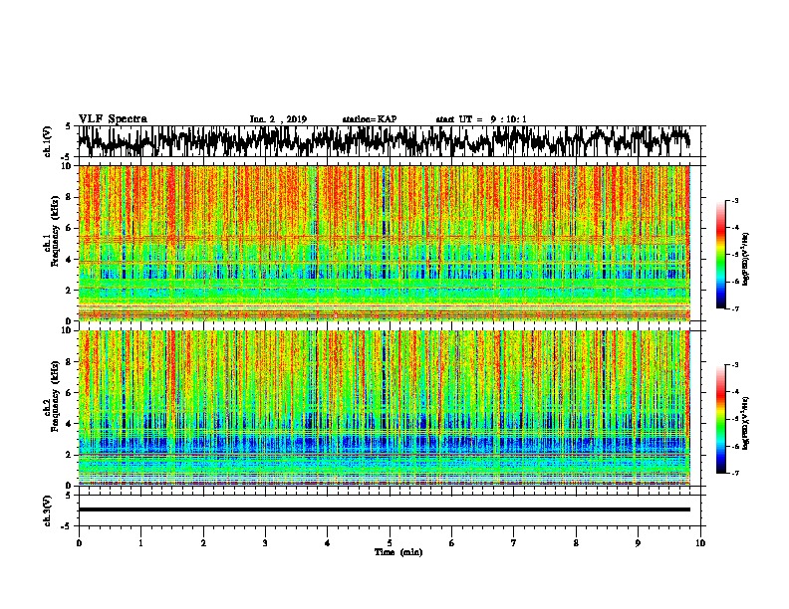Image resolution: width=789 pixels, height=609 pixels.
Task: Click the "-3" tick on the upper colorbar
Action: [x=734, y=201]
